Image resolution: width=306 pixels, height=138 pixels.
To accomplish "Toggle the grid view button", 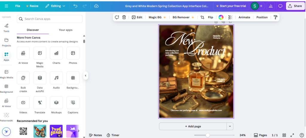I will coord(284,135).
